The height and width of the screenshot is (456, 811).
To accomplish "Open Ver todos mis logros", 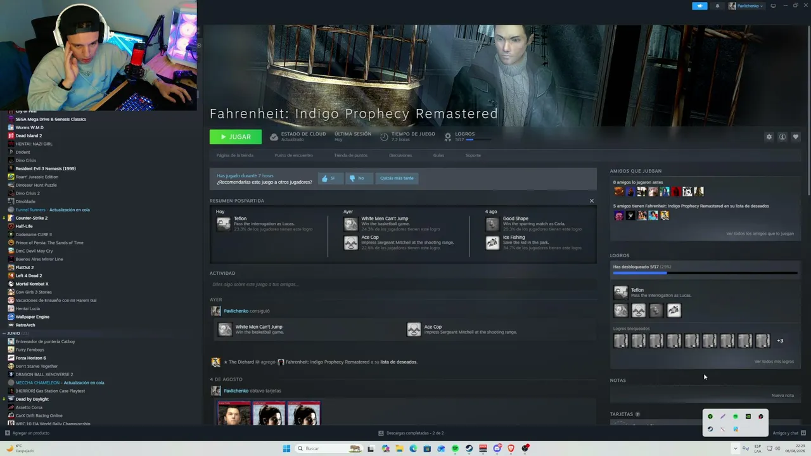I will pos(774,362).
